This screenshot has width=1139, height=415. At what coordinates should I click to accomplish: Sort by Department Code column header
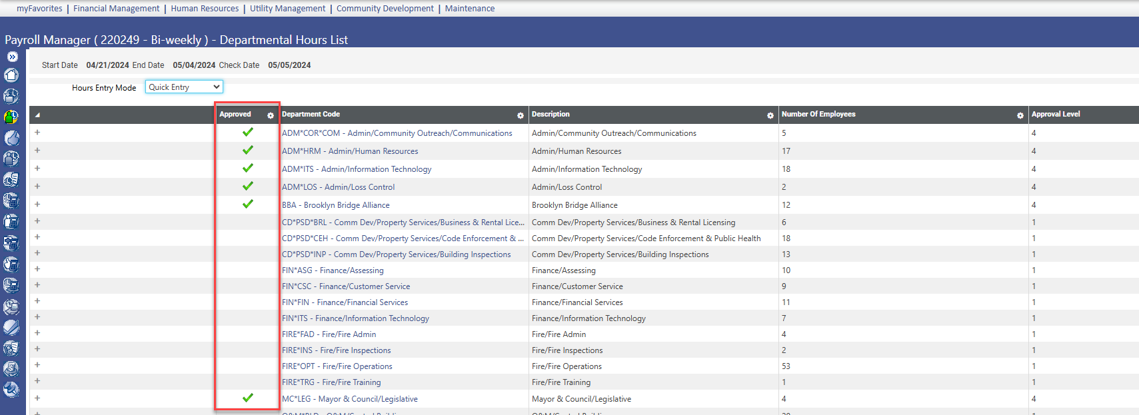coord(311,115)
